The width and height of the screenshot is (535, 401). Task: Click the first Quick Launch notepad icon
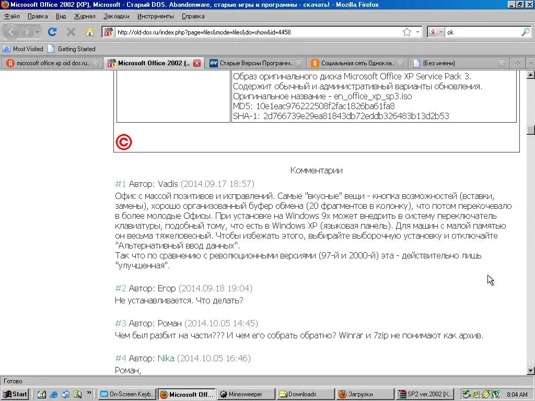click(x=41, y=394)
